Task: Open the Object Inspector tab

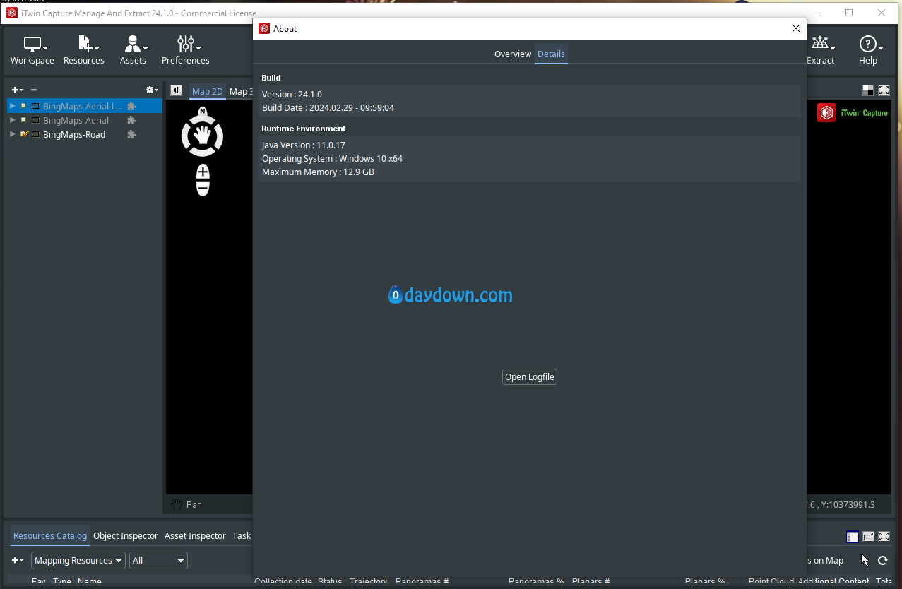Action: pyautogui.click(x=126, y=536)
